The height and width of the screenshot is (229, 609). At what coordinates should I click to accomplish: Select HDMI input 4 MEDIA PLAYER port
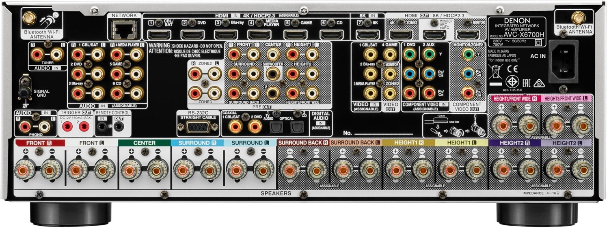[x=259, y=35]
